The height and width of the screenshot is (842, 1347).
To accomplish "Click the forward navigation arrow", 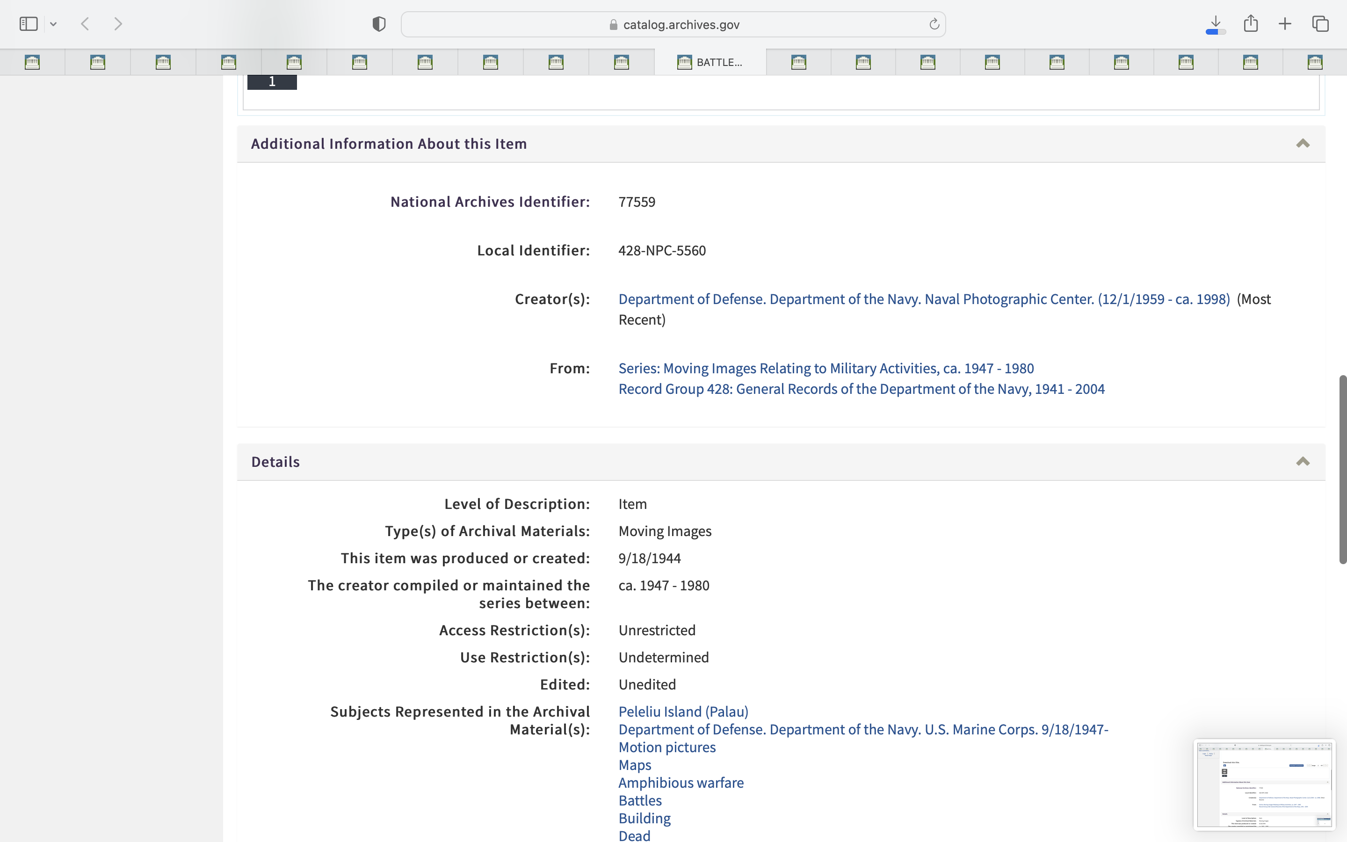I will point(118,24).
